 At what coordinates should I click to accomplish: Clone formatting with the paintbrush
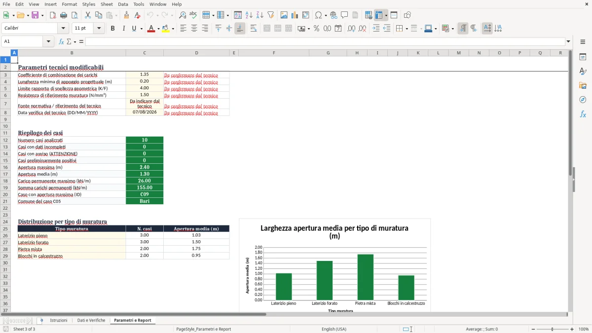click(126, 15)
